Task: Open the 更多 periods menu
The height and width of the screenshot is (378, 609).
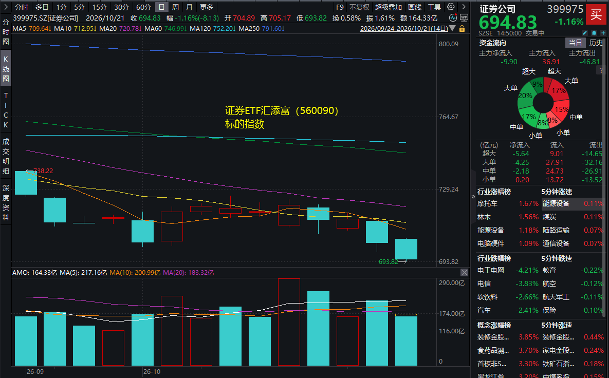Action: pyautogui.click(x=207, y=7)
